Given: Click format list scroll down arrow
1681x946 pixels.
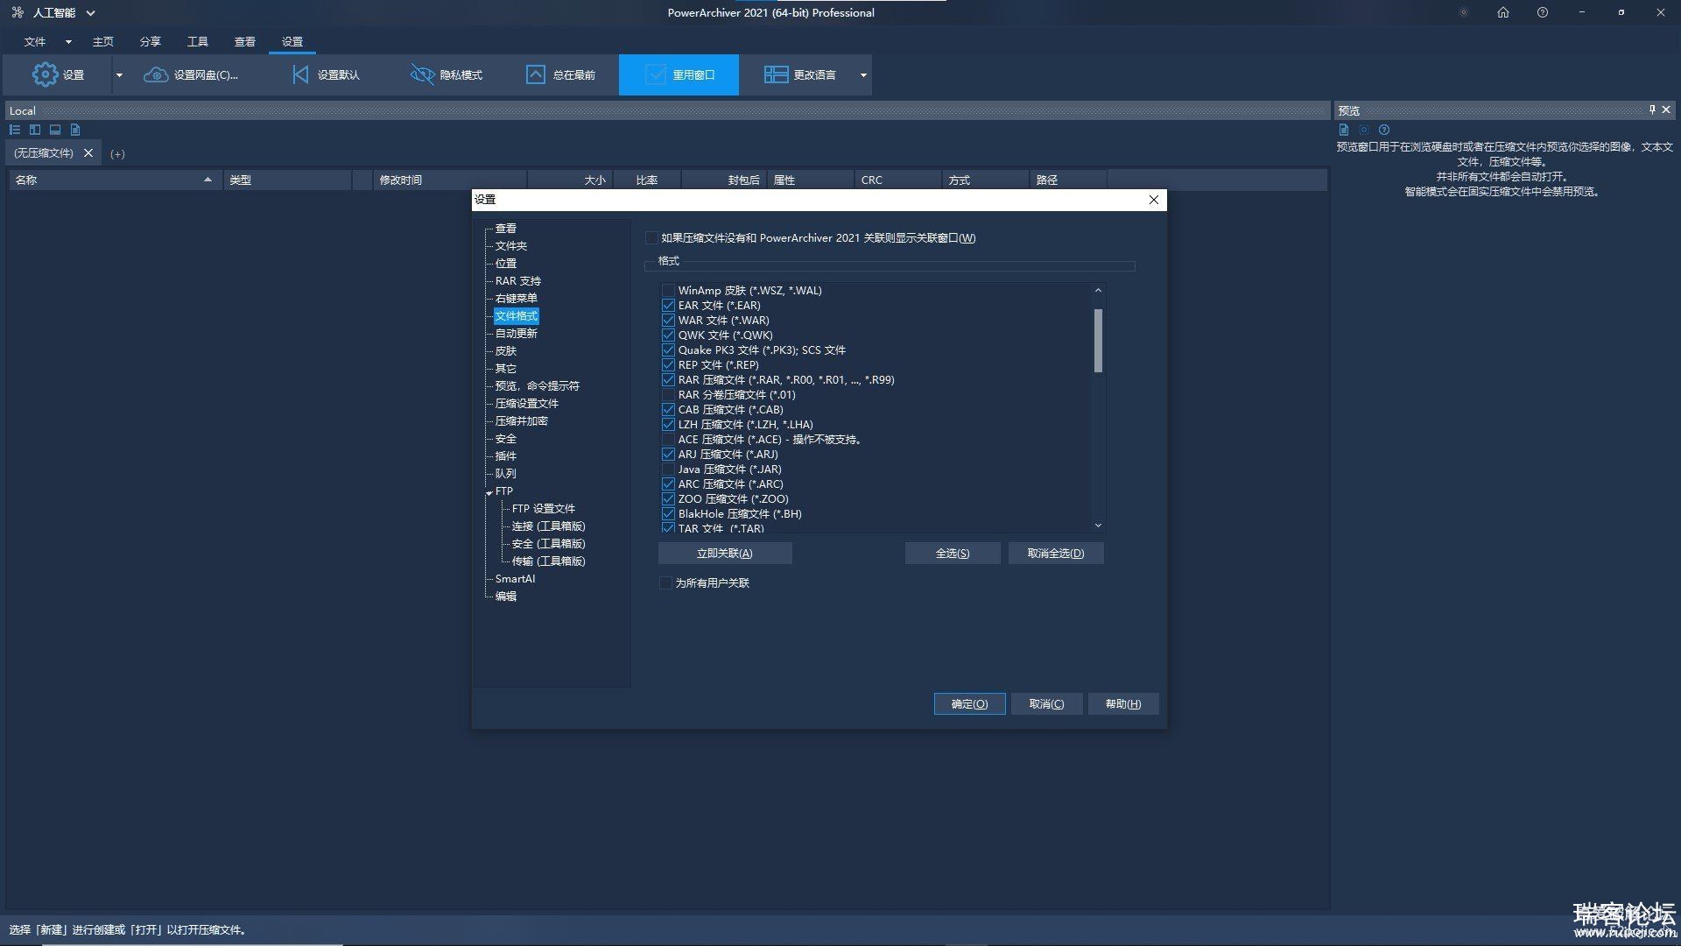Looking at the screenshot, I should click(1098, 526).
